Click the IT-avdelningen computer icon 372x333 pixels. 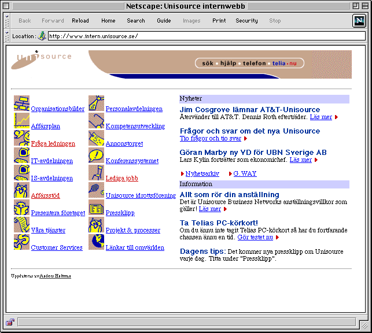[21, 156]
